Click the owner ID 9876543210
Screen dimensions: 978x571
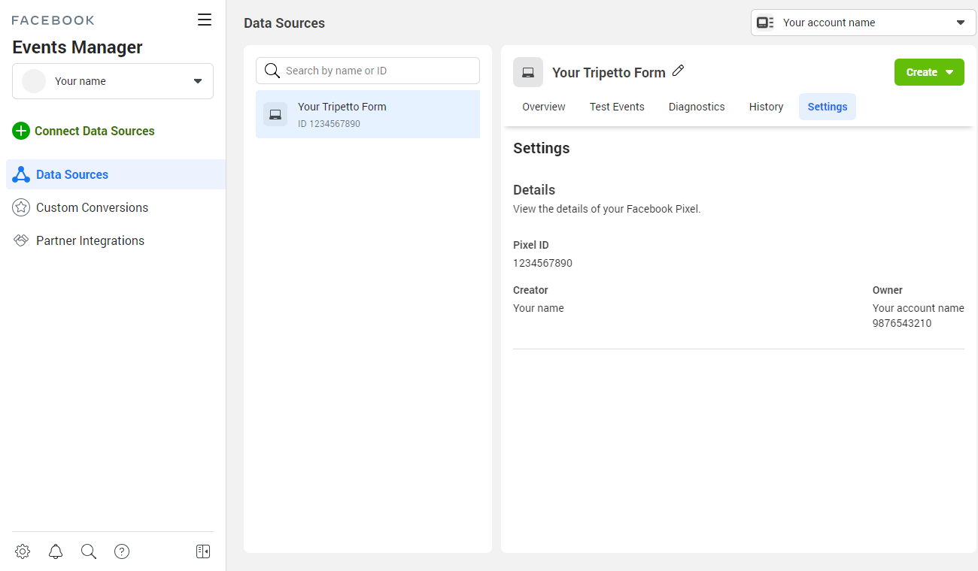(902, 323)
